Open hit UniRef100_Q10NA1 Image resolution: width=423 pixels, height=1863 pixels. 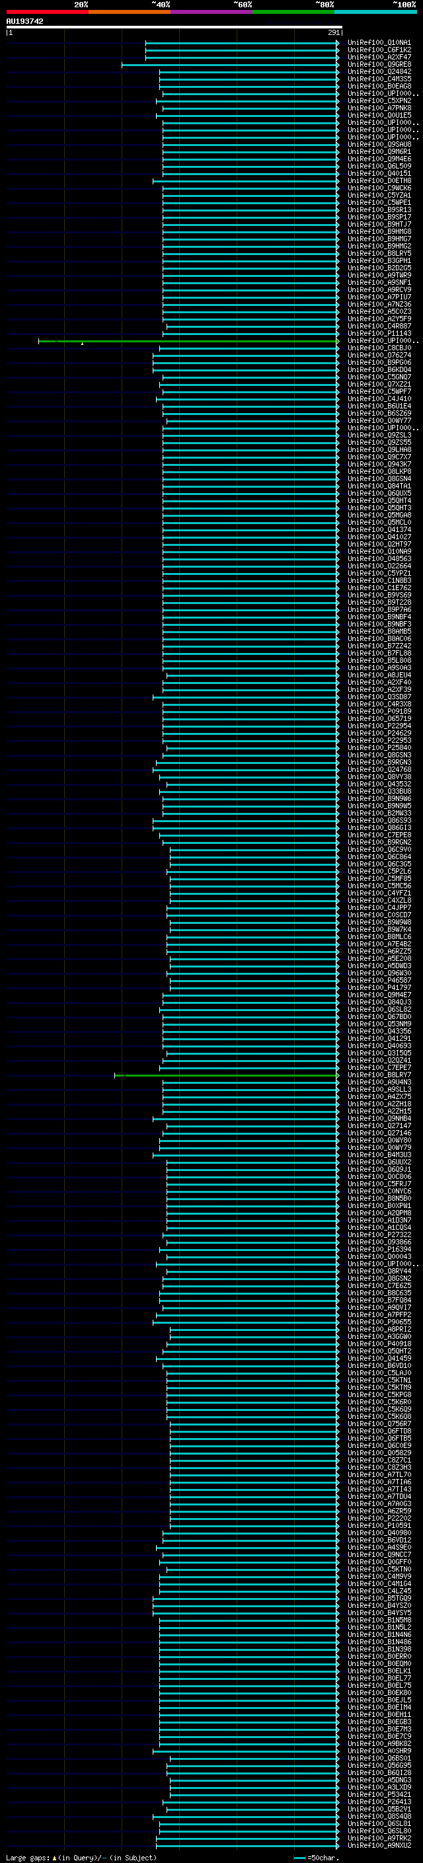coord(379,43)
